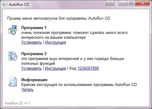Click the AutoRun CD title bar icon
This screenshot has height=109, width=152.
(x=5, y=5)
